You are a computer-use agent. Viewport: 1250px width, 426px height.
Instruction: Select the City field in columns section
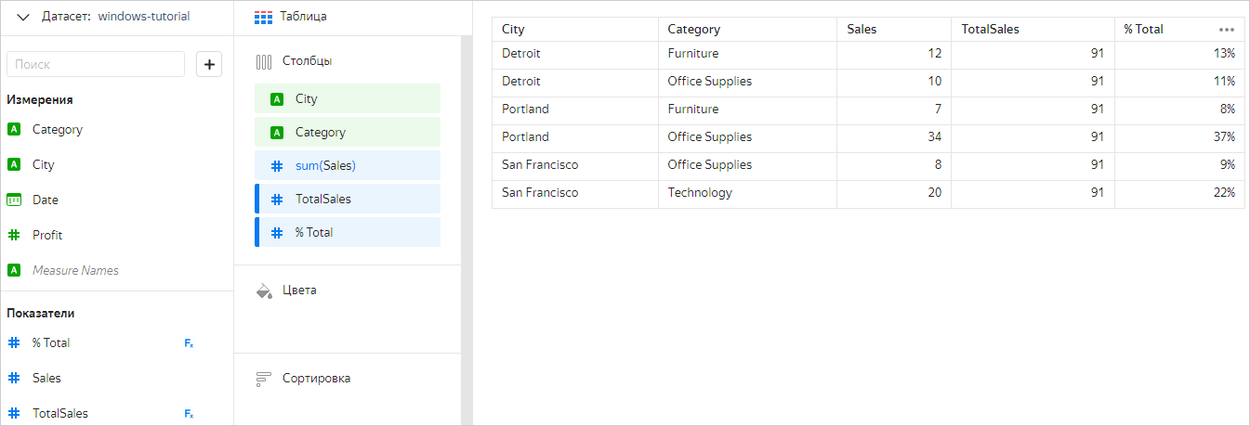click(348, 98)
